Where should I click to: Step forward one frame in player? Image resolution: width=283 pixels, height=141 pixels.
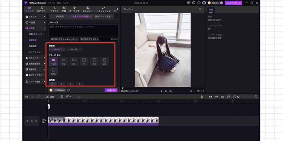click(x=166, y=91)
